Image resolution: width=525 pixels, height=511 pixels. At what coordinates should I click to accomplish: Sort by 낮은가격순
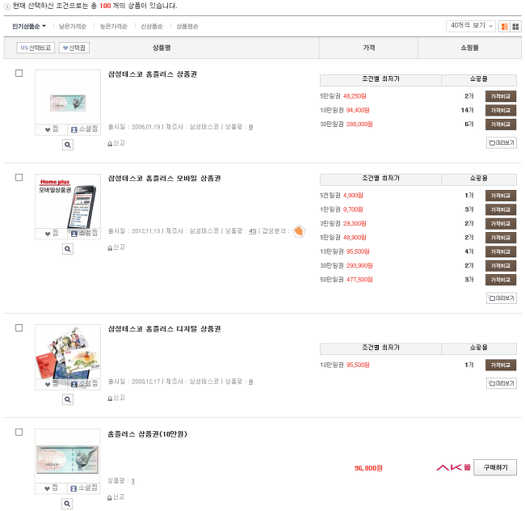[x=73, y=27]
